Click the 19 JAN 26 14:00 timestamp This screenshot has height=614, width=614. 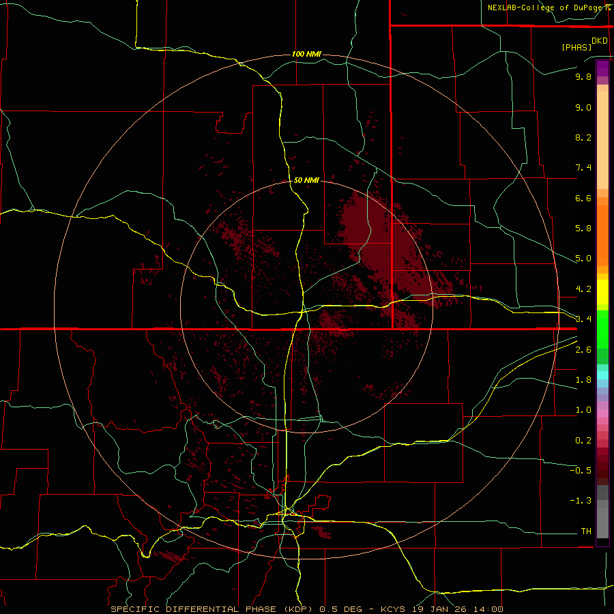click(x=457, y=609)
